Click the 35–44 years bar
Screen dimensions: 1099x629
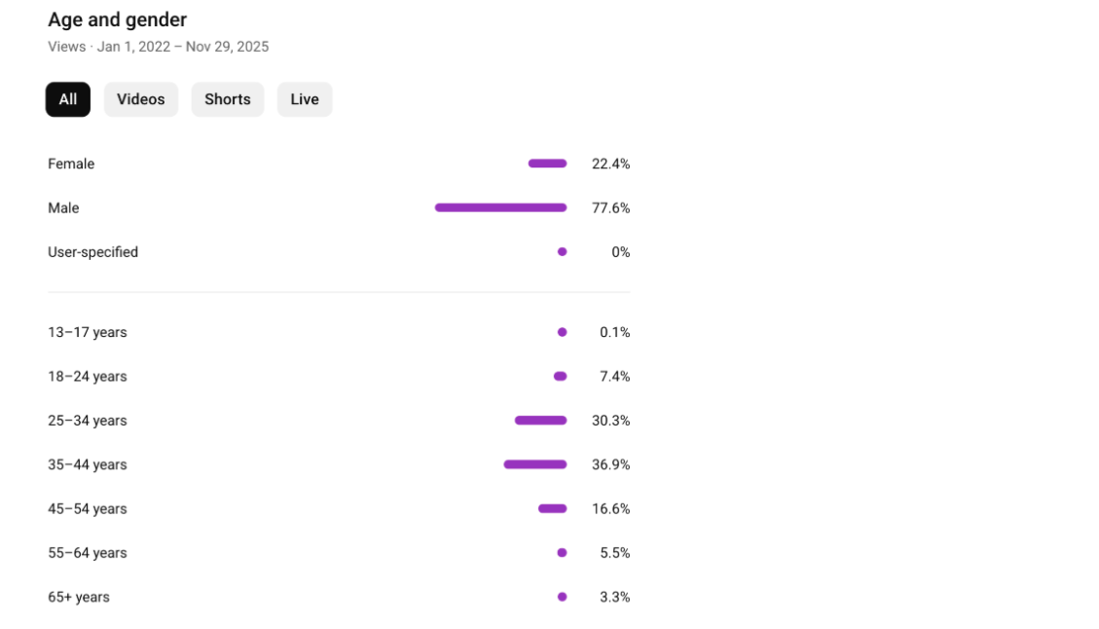point(534,464)
